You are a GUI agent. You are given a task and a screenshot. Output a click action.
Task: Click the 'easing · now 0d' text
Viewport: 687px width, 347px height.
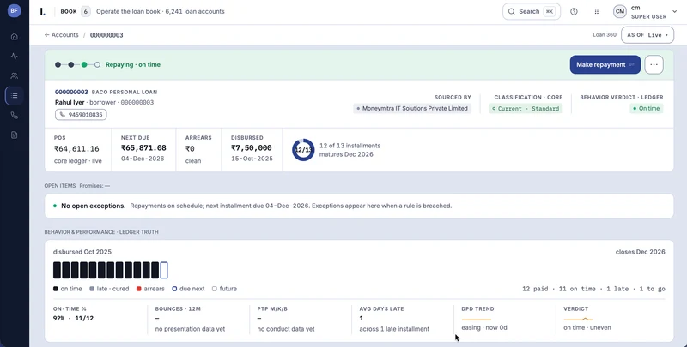pyautogui.click(x=484, y=327)
